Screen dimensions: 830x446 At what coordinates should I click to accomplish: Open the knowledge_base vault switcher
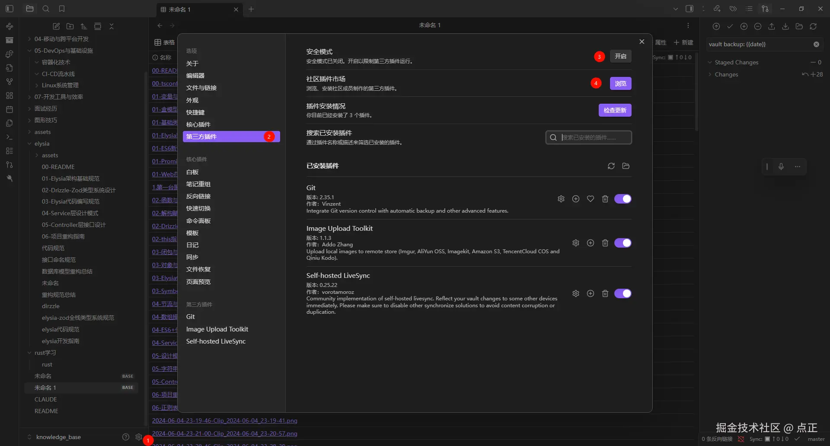pos(54,437)
